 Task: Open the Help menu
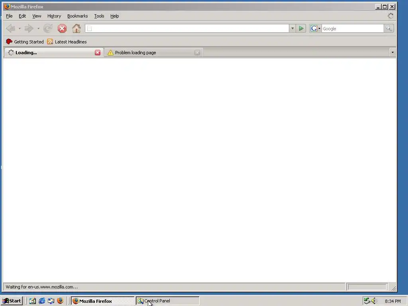click(x=114, y=16)
